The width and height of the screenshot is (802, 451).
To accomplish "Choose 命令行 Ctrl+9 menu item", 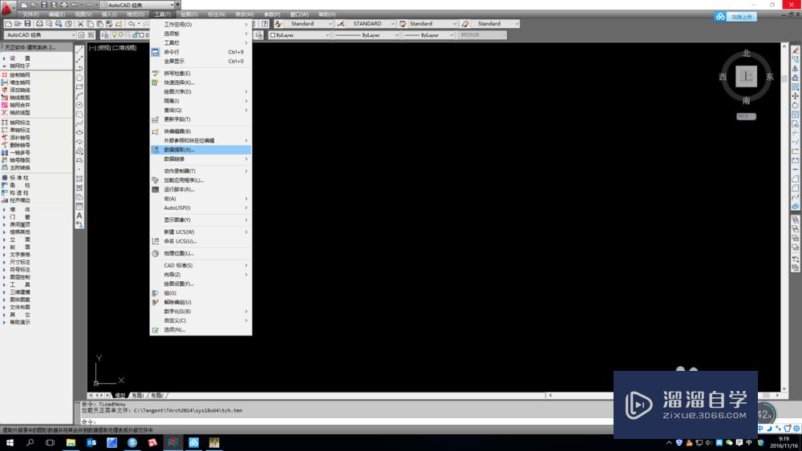I will tap(200, 51).
